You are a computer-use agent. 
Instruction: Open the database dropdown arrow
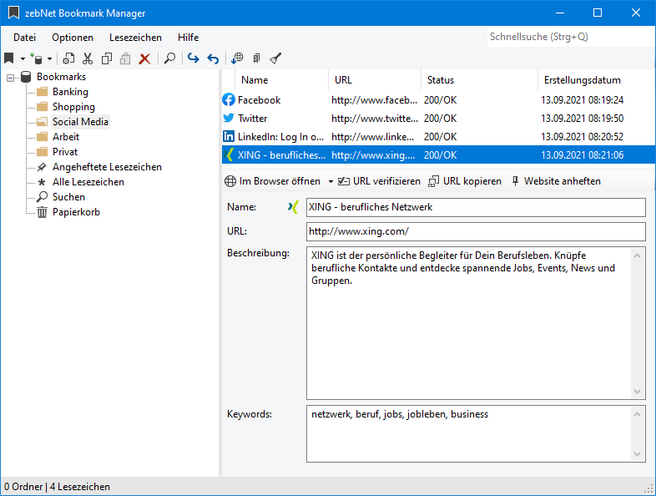[x=49, y=59]
